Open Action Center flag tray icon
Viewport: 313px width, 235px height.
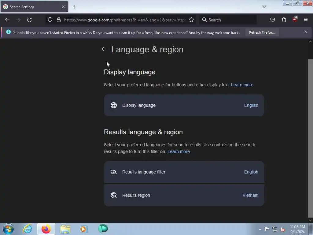[267, 229]
